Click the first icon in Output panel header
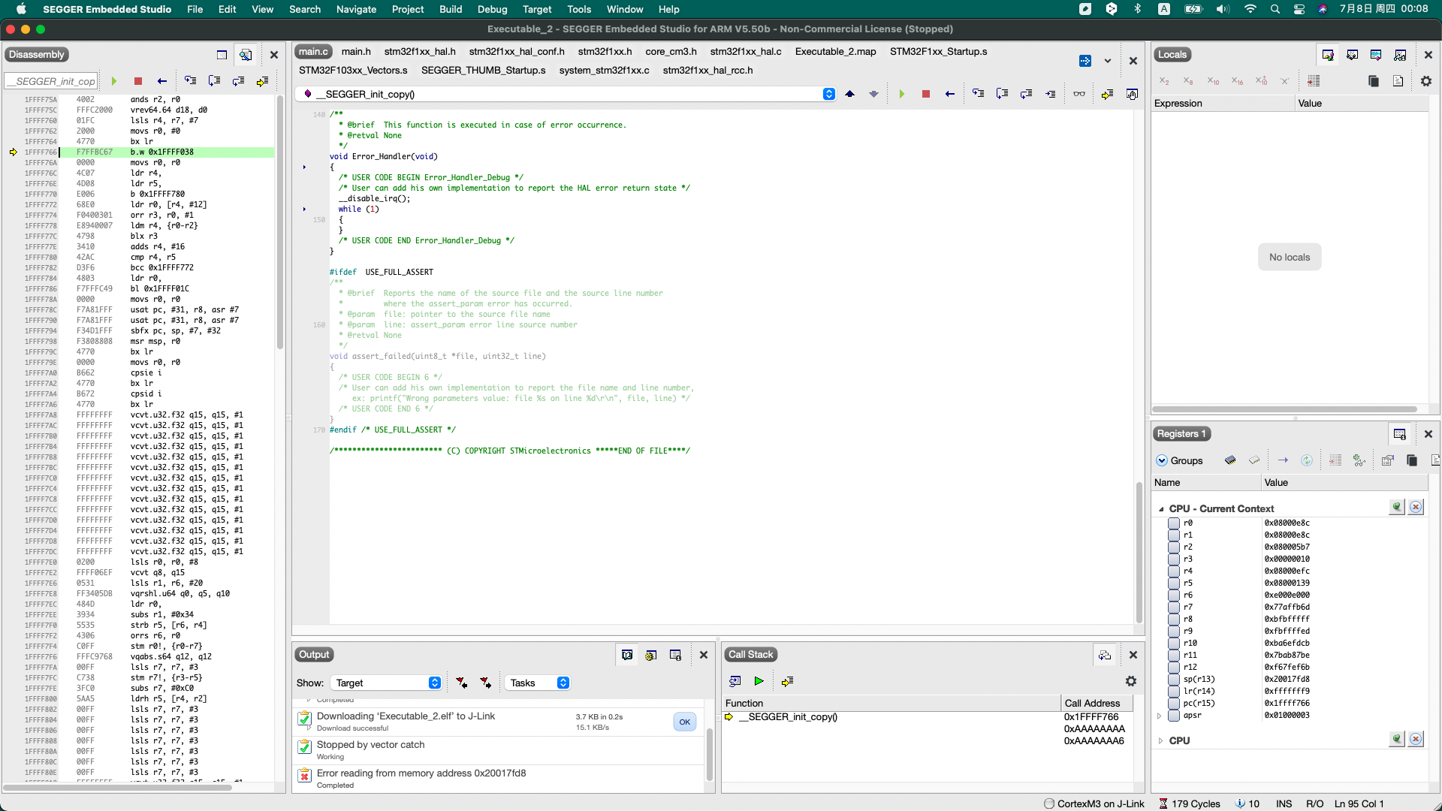 point(627,655)
